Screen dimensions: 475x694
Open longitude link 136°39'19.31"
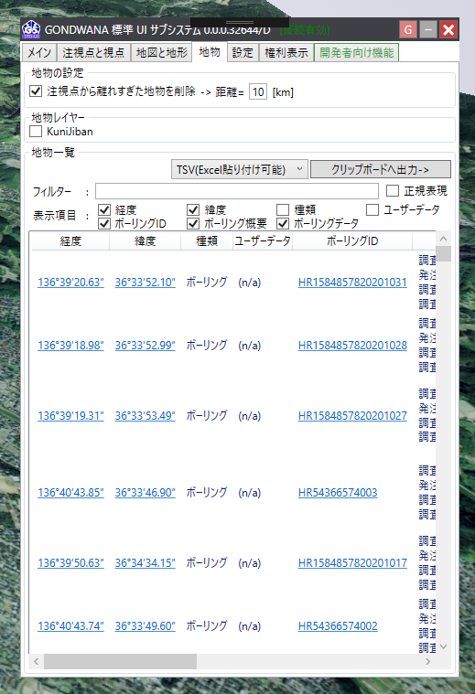point(70,416)
